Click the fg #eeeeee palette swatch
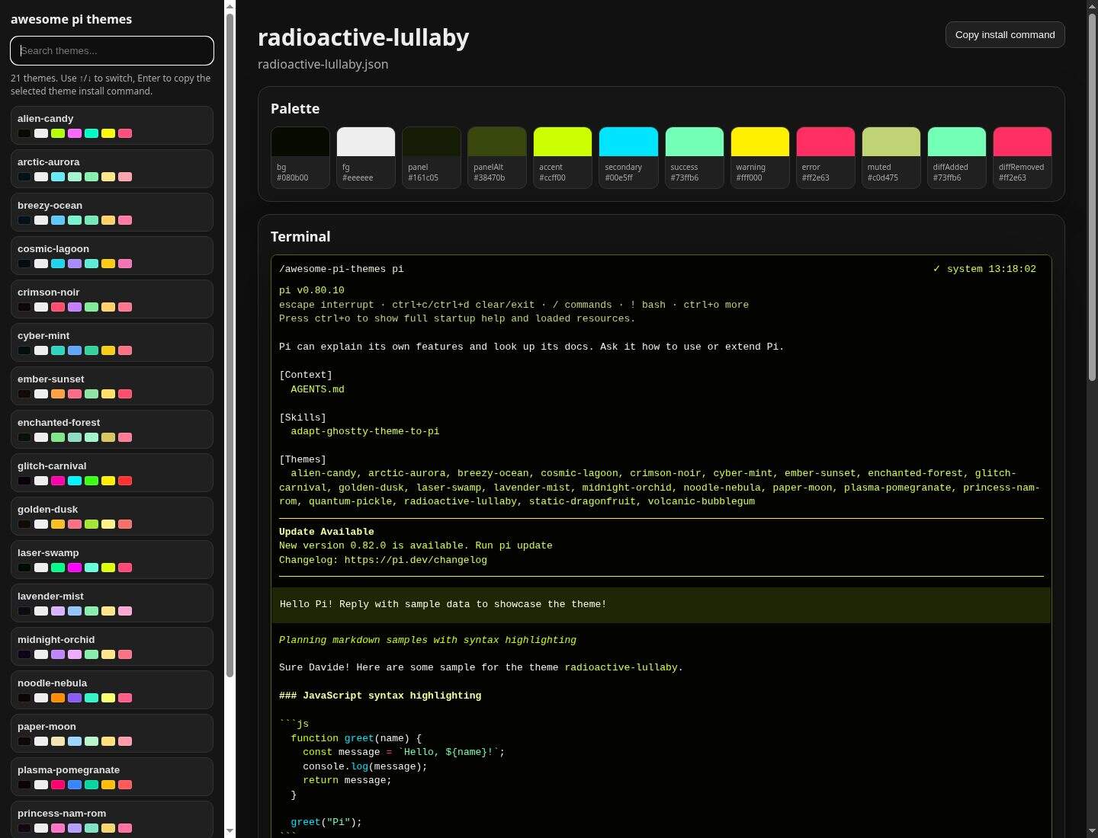Viewport: 1098px width, 838px height. click(x=366, y=157)
